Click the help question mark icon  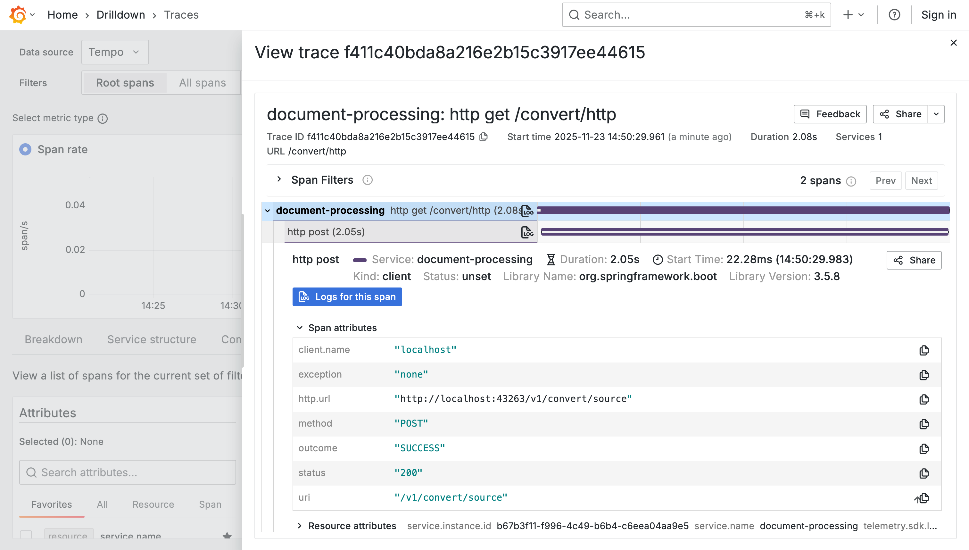(x=894, y=15)
